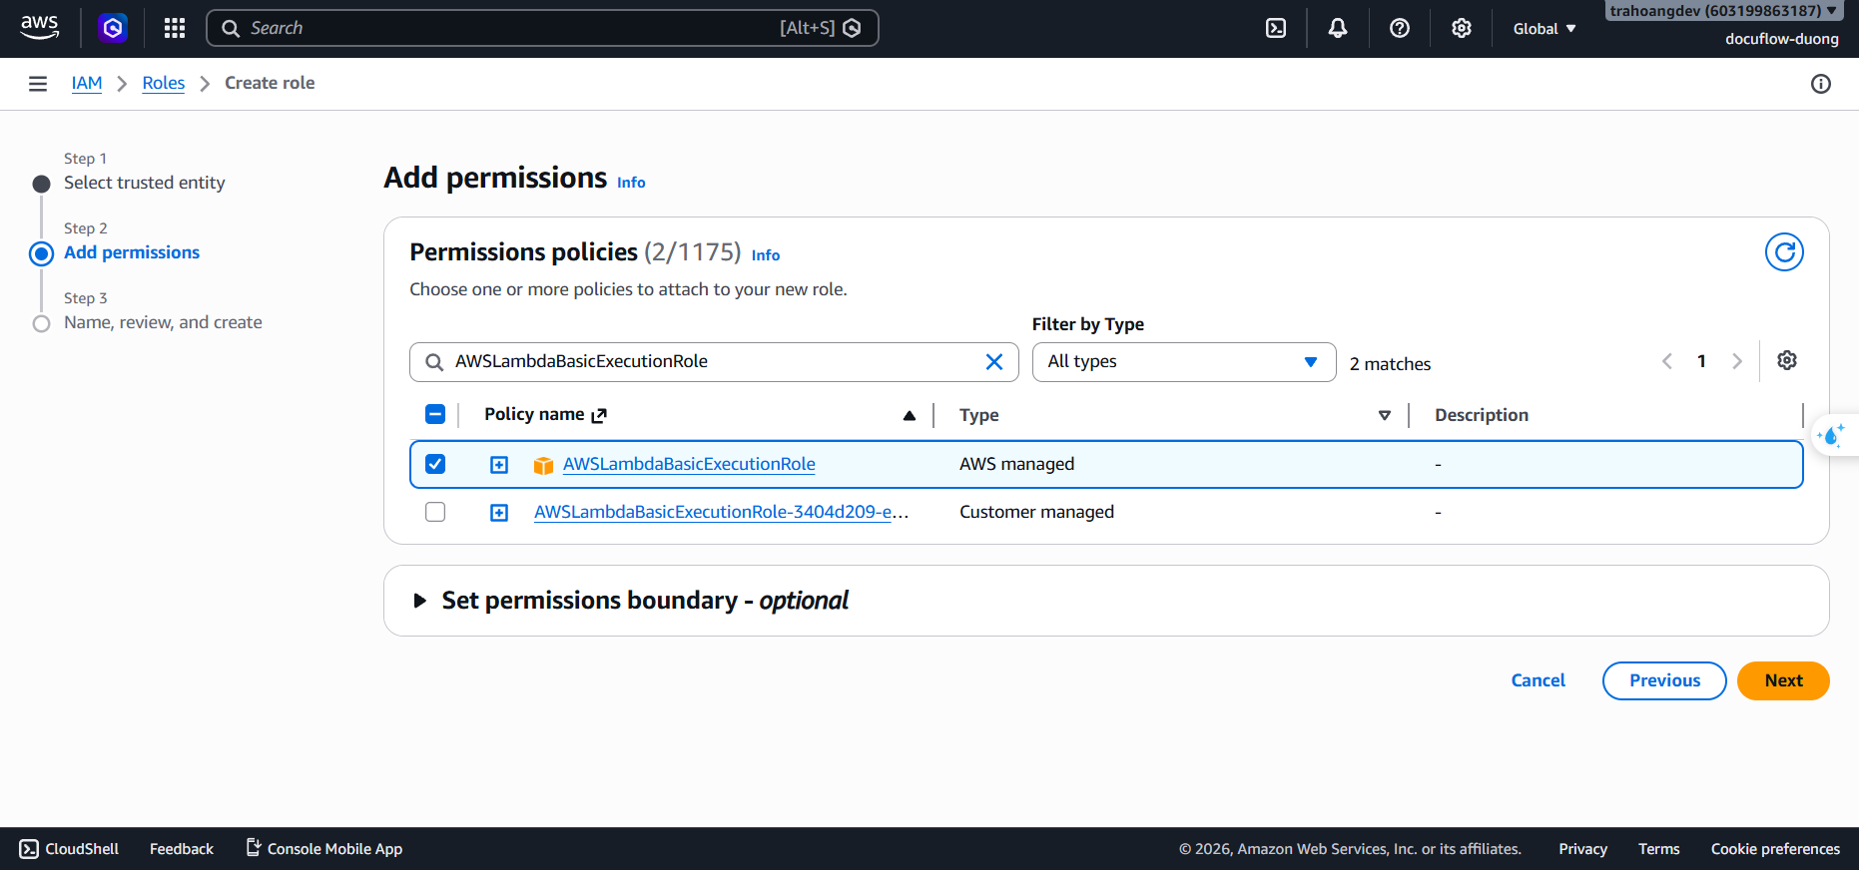Go to next page of policies

tap(1737, 361)
